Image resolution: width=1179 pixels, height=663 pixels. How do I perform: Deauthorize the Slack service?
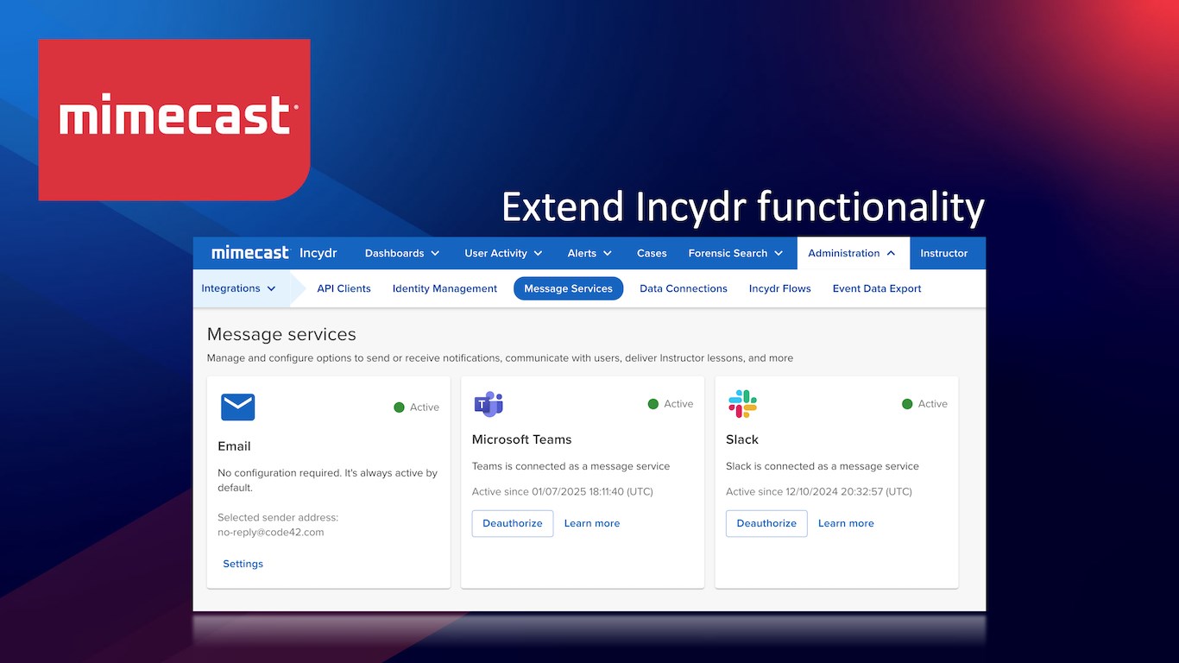click(766, 523)
